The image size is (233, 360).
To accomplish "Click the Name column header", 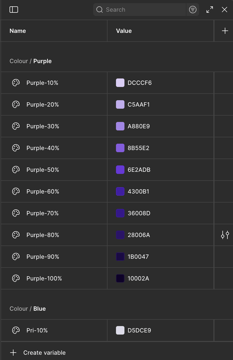I will 18,31.
